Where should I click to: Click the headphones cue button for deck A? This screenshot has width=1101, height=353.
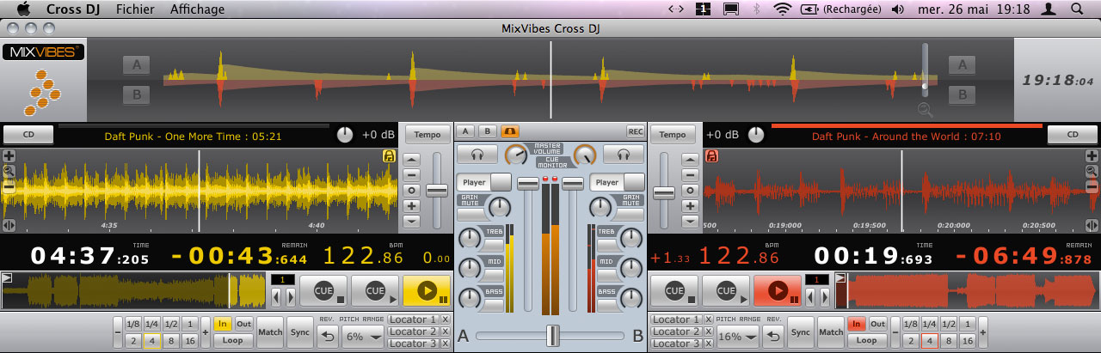(x=477, y=154)
